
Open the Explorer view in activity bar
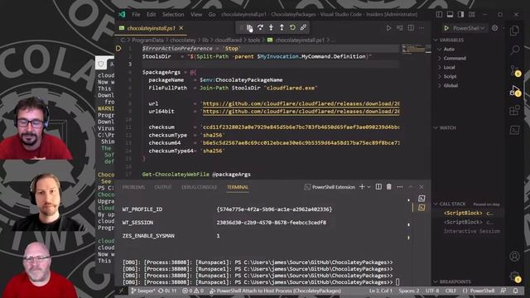(515, 31)
